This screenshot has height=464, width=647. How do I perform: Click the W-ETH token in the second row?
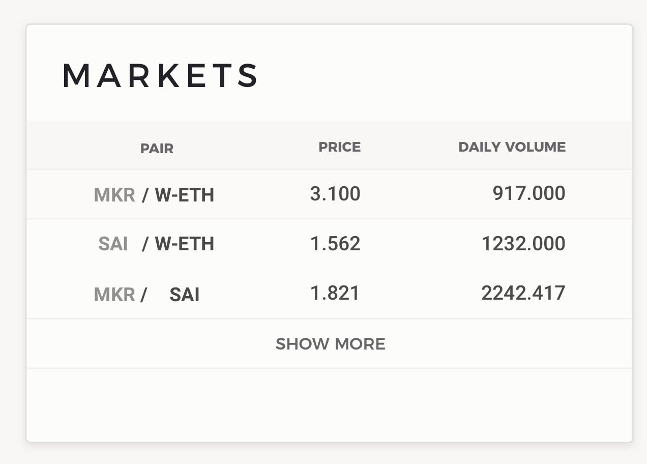pyautogui.click(x=185, y=244)
